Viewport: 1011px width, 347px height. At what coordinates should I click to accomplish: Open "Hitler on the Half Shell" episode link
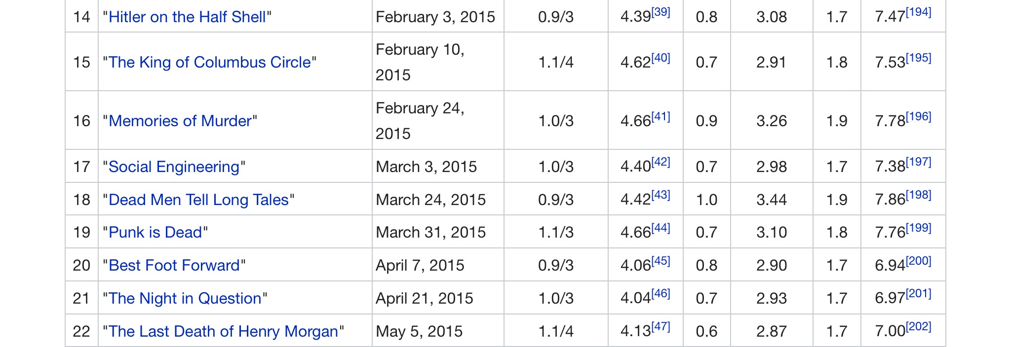pos(187,17)
